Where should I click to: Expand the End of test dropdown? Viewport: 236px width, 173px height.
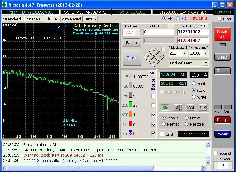pos(205,63)
